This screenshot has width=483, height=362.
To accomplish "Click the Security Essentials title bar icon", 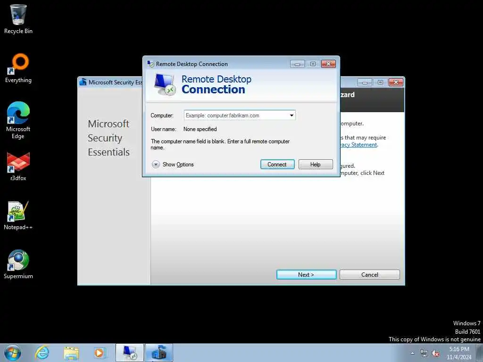I will tap(83, 82).
